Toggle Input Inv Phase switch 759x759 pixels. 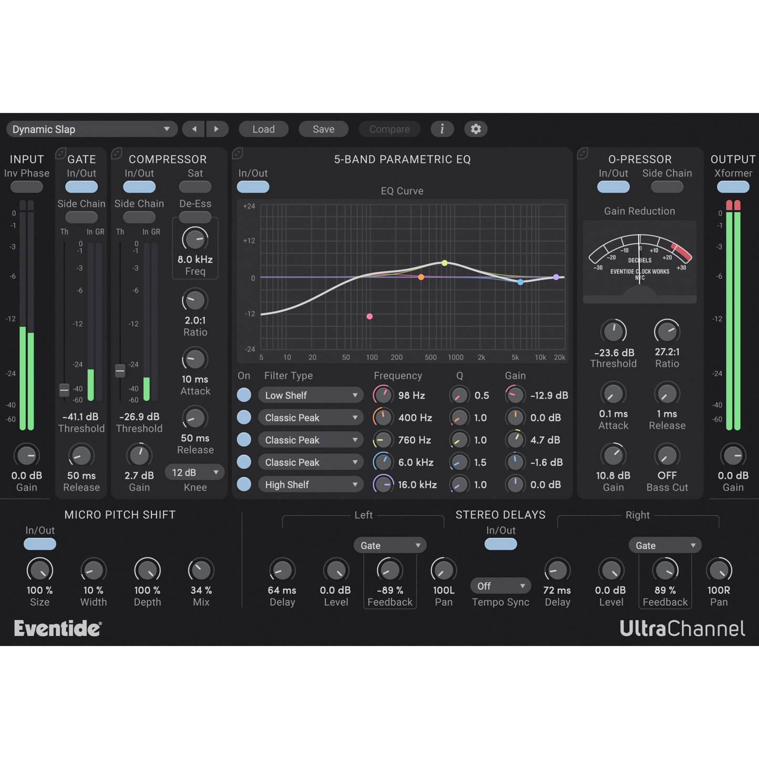[27, 186]
